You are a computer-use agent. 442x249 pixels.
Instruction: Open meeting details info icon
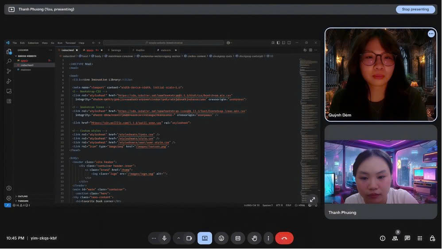tap(383, 238)
